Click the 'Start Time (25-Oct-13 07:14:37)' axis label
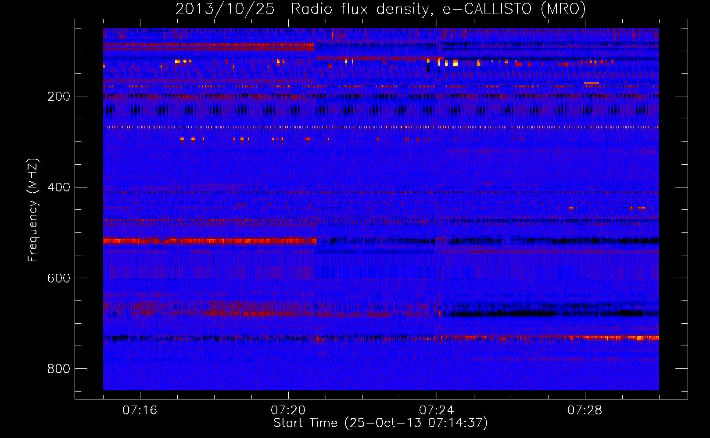The image size is (710, 438). (380, 423)
